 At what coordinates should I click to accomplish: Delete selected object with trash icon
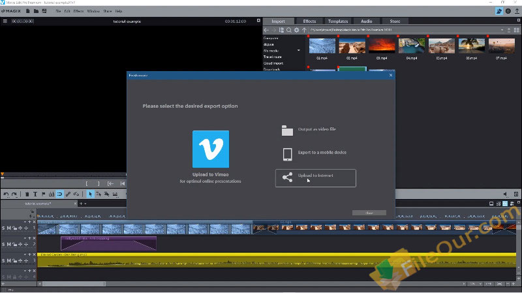tap(27, 194)
